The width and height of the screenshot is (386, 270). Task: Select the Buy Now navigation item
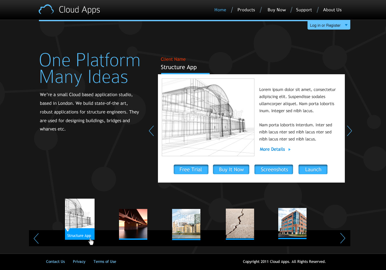[277, 10]
